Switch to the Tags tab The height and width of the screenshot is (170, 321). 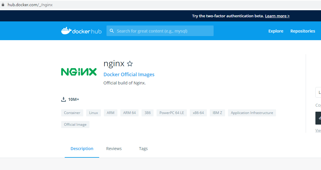click(143, 149)
